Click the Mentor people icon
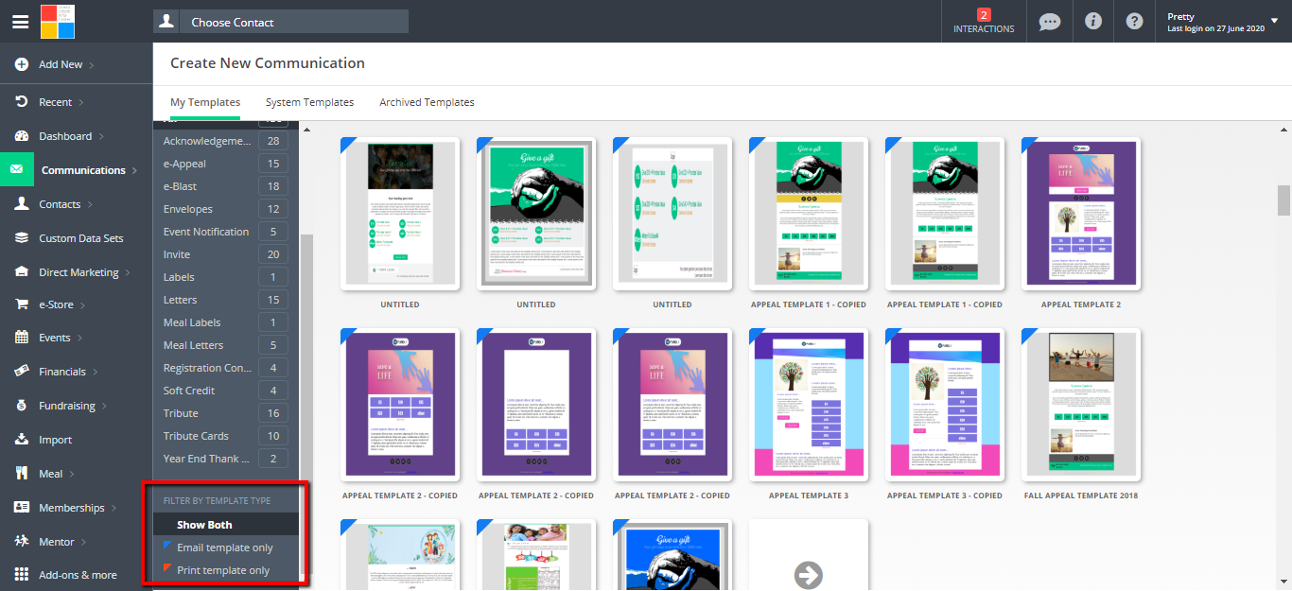This screenshot has height=591, width=1292. [21, 542]
